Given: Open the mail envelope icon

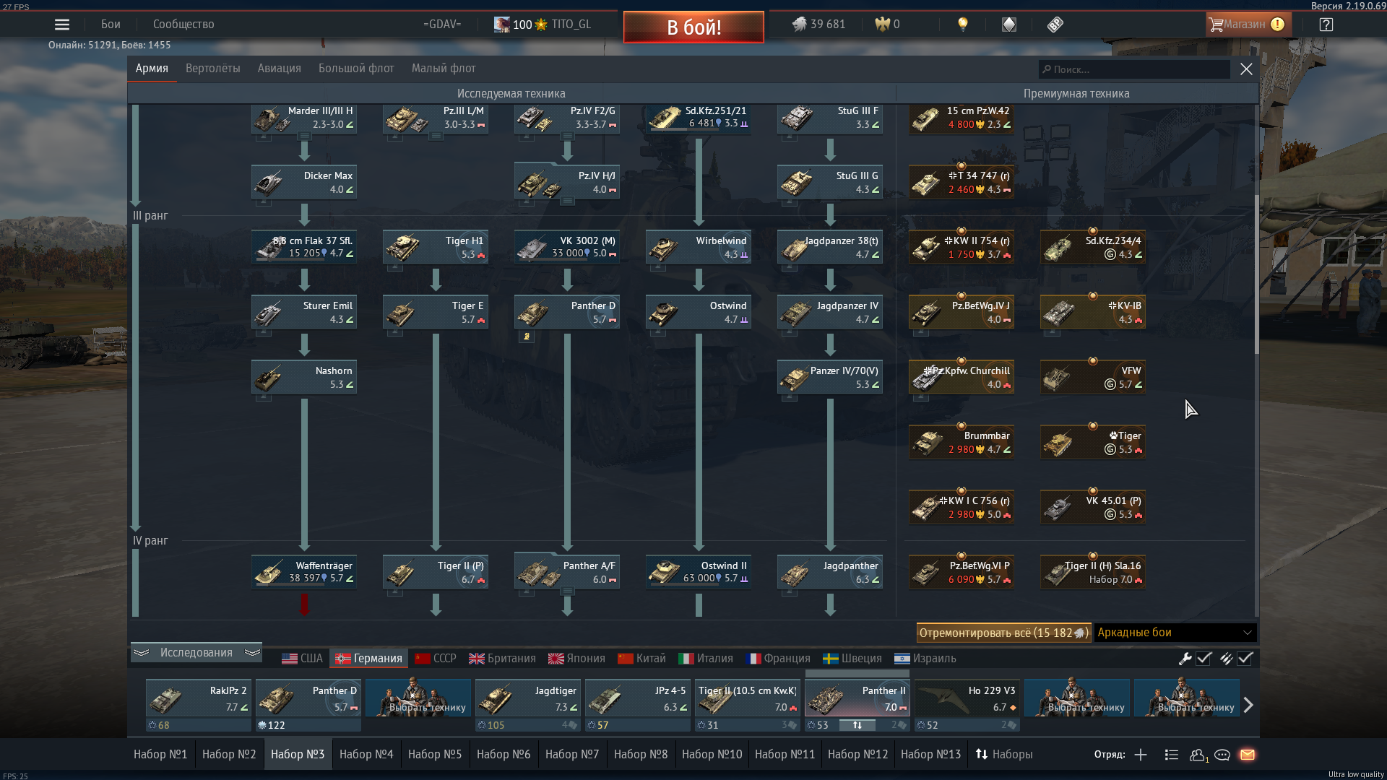Looking at the screenshot, I should click(x=1248, y=755).
